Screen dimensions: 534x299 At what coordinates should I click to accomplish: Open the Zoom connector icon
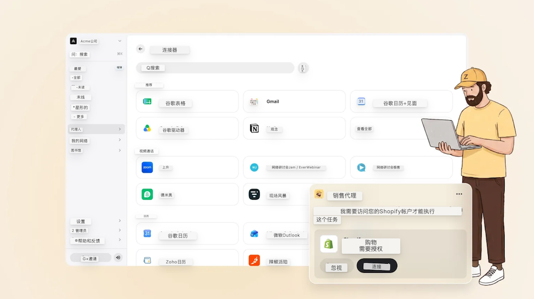tap(147, 167)
